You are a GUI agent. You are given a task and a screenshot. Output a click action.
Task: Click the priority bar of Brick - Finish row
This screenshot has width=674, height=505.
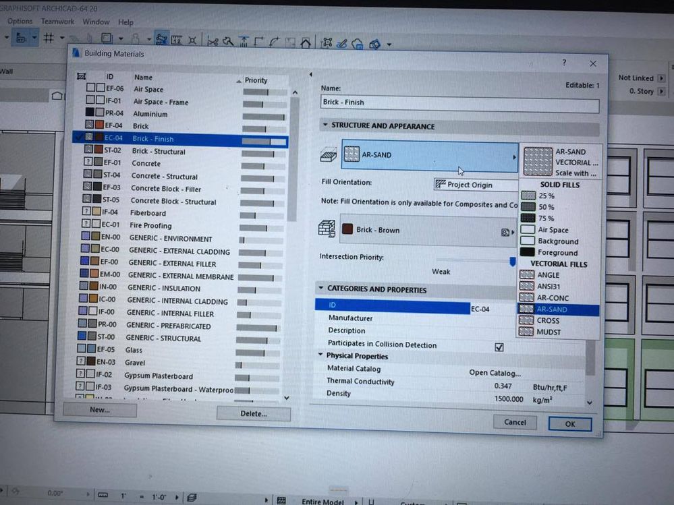click(x=264, y=142)
